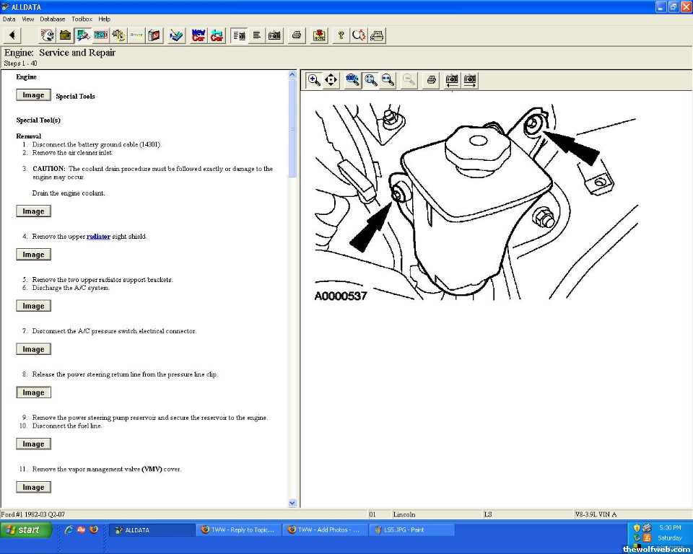Click the back arrow toolbar button
The height and width of the screenshot is (554, 693).
point(12,35)
